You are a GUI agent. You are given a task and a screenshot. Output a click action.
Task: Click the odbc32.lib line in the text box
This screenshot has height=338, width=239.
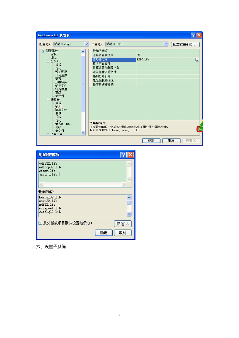pyautogui.click(x=48, y=163)
